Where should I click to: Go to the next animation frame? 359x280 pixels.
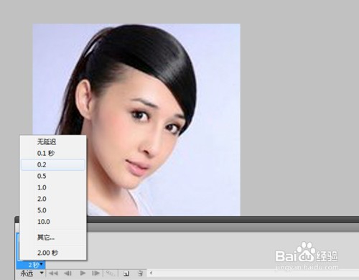pos(95,273)
